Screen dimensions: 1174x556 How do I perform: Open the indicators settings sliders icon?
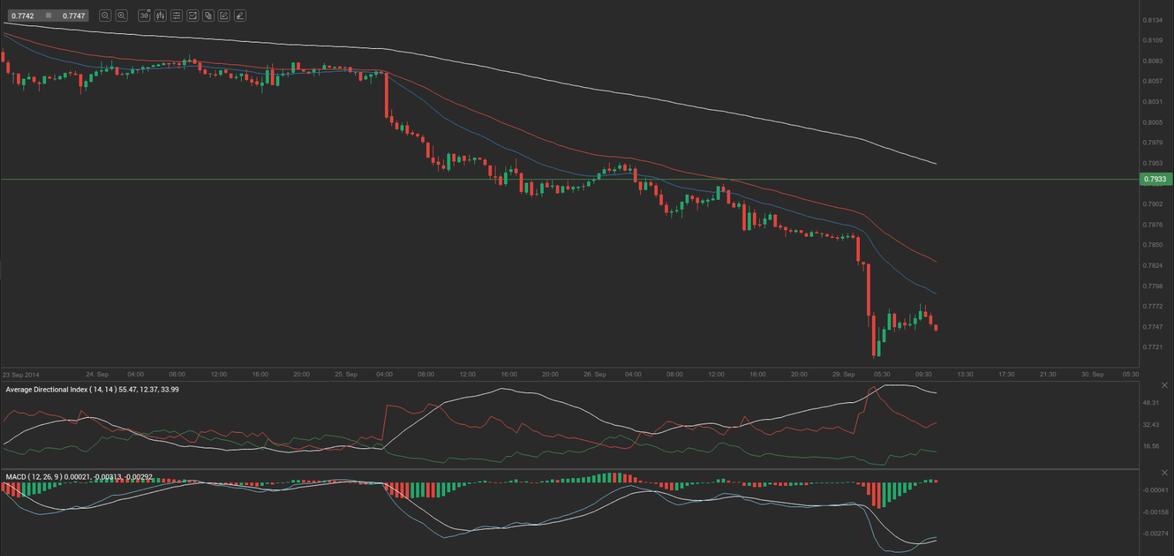pyautogui.click(x=177, y=16)
